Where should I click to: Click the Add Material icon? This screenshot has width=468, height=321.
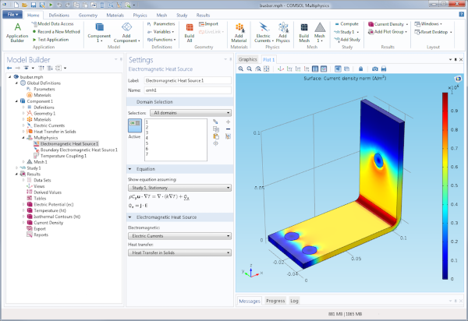(239, 33)
